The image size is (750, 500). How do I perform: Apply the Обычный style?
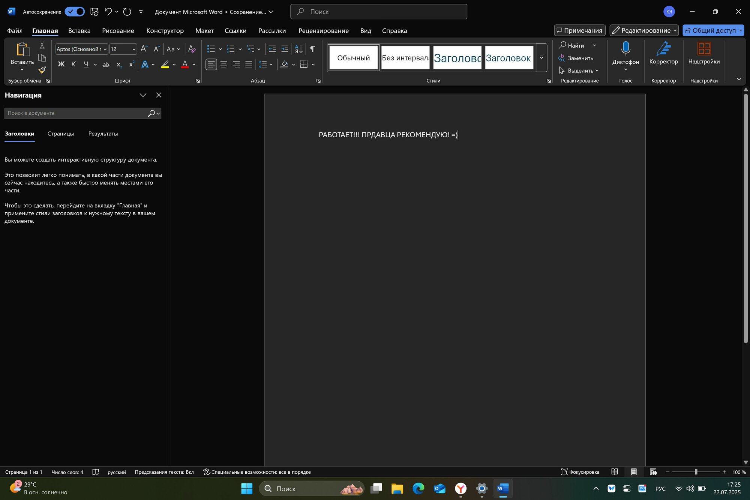[x=354, y=58]
